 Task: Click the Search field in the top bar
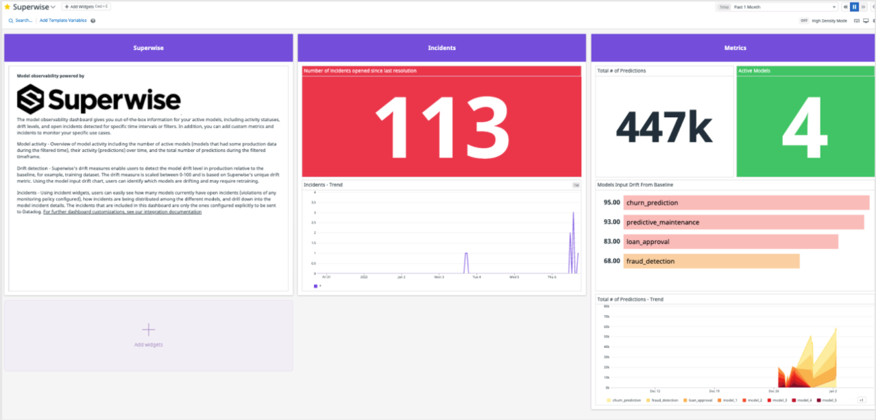pos(21,21)
